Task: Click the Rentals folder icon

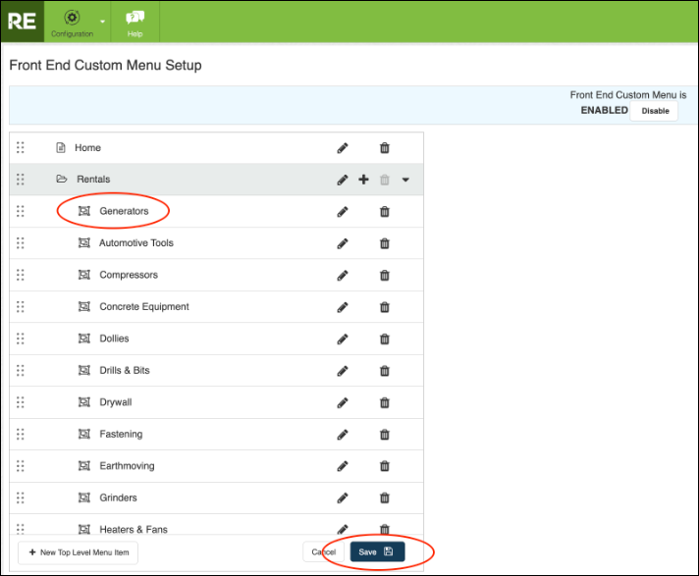Action: coord(61,180)
